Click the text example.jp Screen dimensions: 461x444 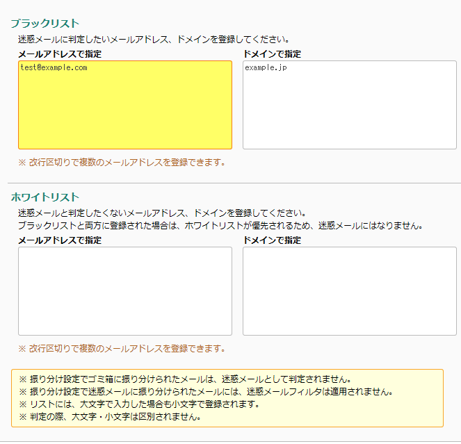pyautogui.click(x=266, y=68)
